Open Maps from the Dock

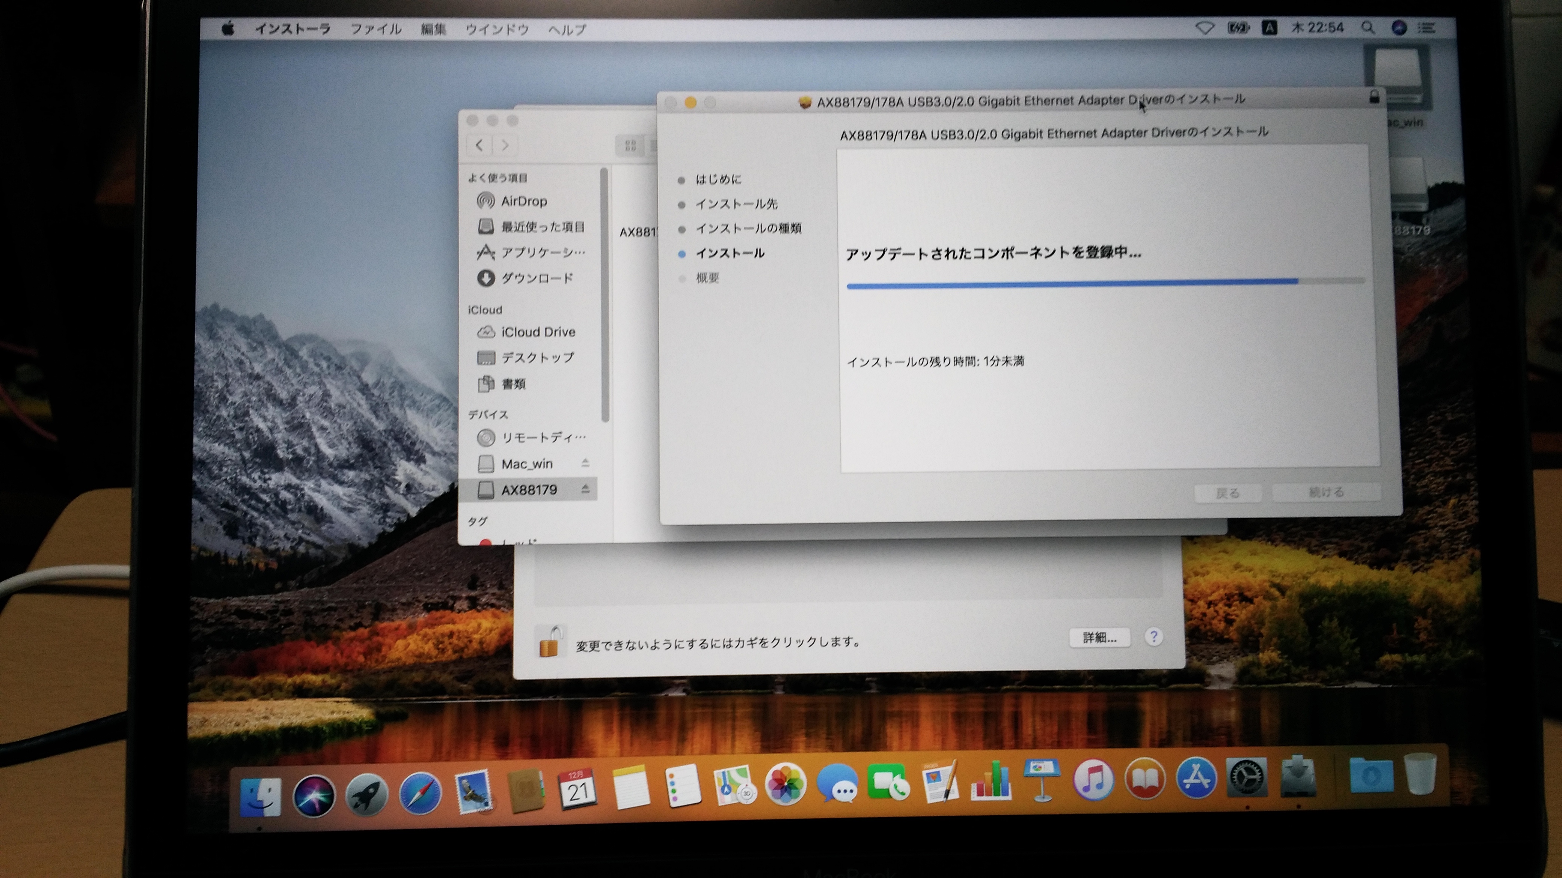[734, 785]
